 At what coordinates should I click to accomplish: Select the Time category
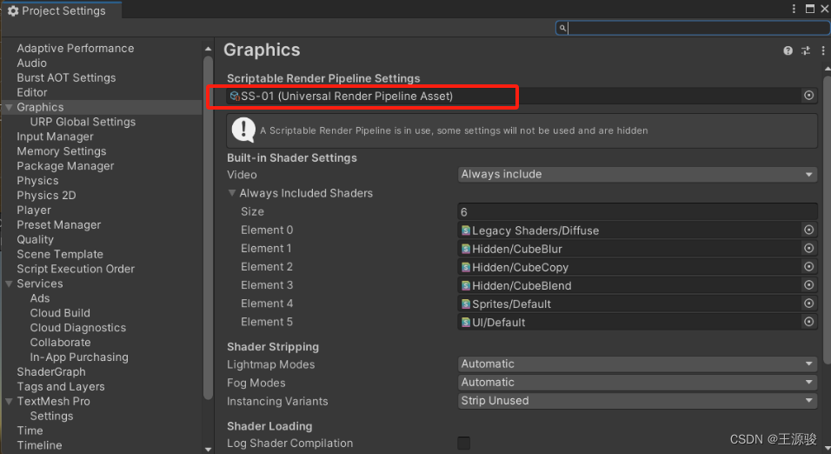coord(30,431)
